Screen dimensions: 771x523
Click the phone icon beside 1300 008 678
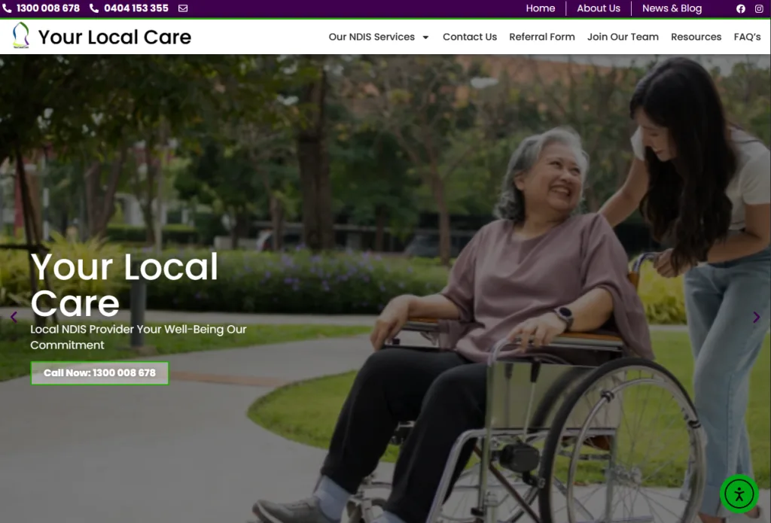click(x=7, y=8)
